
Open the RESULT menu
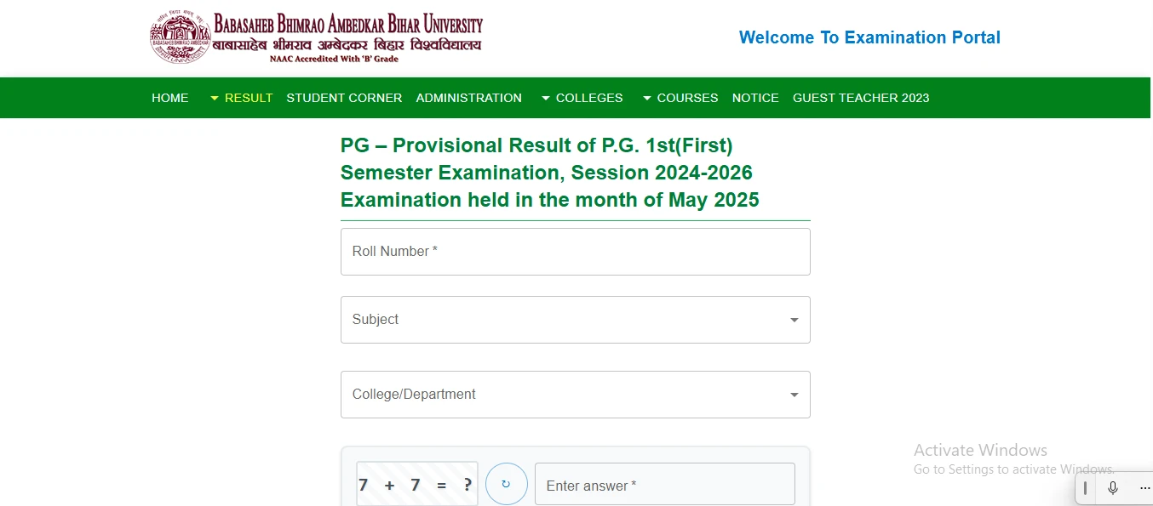[x=248, y=98]
